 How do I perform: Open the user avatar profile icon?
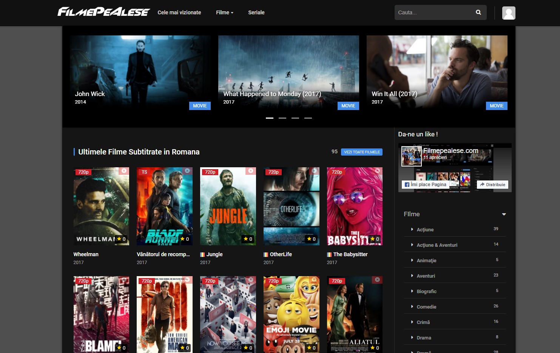coord(509,13)
